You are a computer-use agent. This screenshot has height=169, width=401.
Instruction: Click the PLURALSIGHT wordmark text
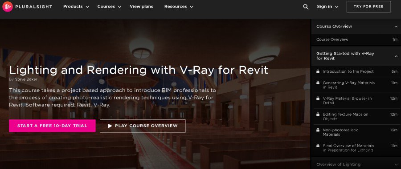coord(33,7)
